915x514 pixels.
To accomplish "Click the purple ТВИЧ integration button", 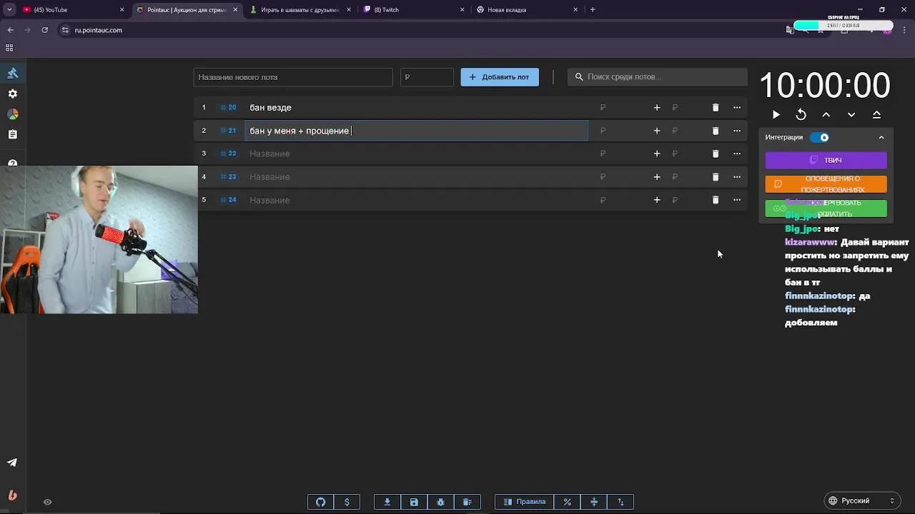I will pyautogui.click(x=826, y=160).
